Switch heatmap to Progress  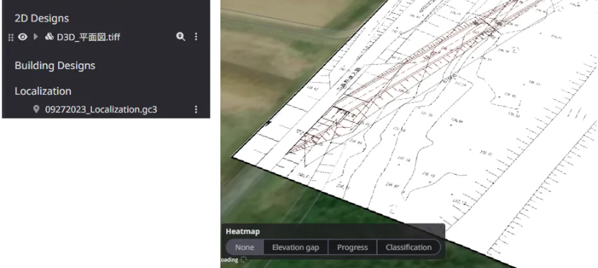tap(352, 247)
